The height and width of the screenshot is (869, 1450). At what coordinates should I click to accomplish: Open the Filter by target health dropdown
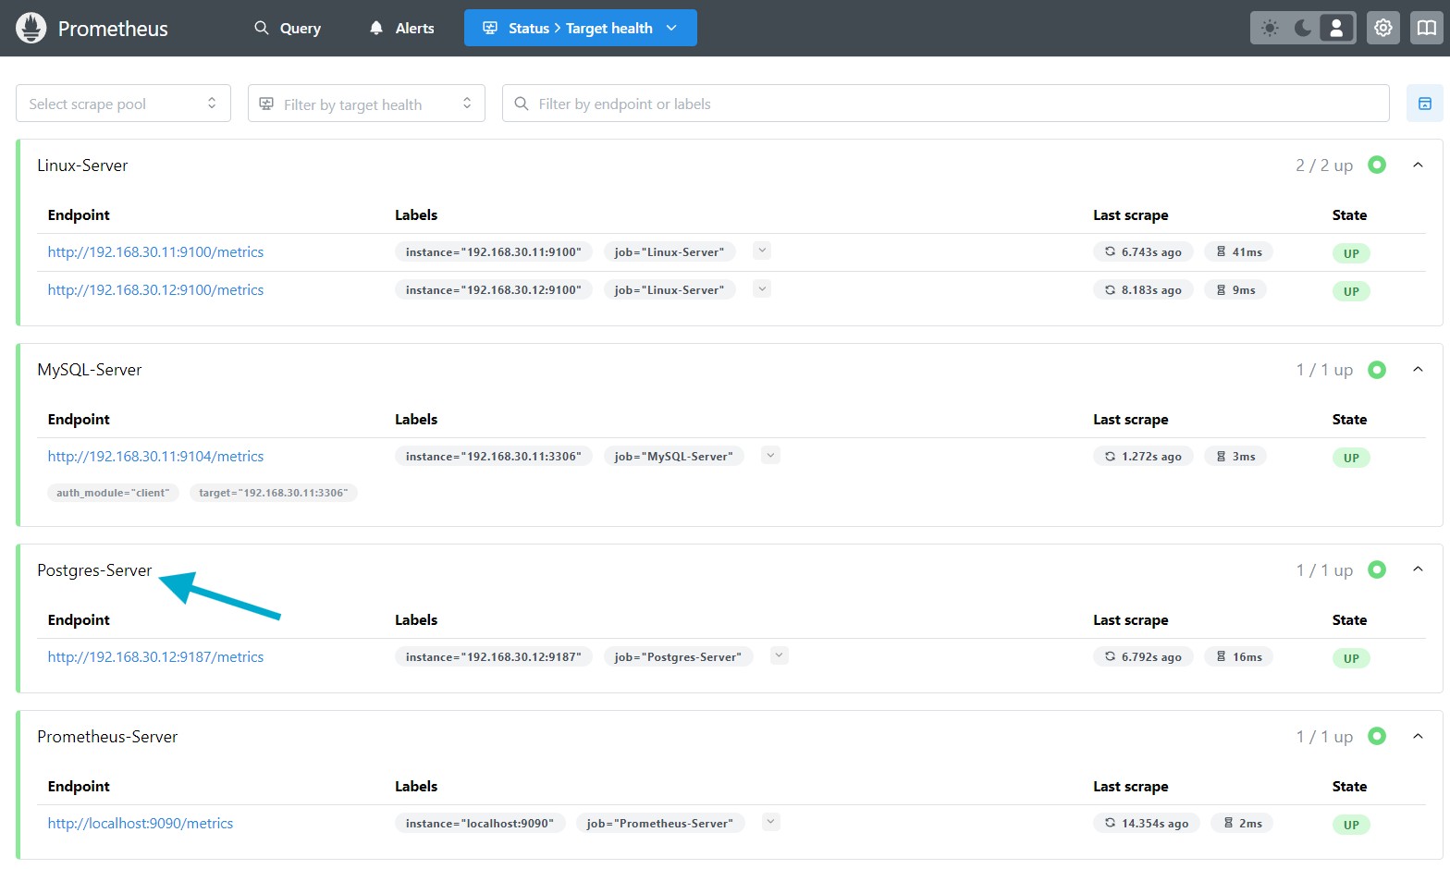(x=366, y=104)
